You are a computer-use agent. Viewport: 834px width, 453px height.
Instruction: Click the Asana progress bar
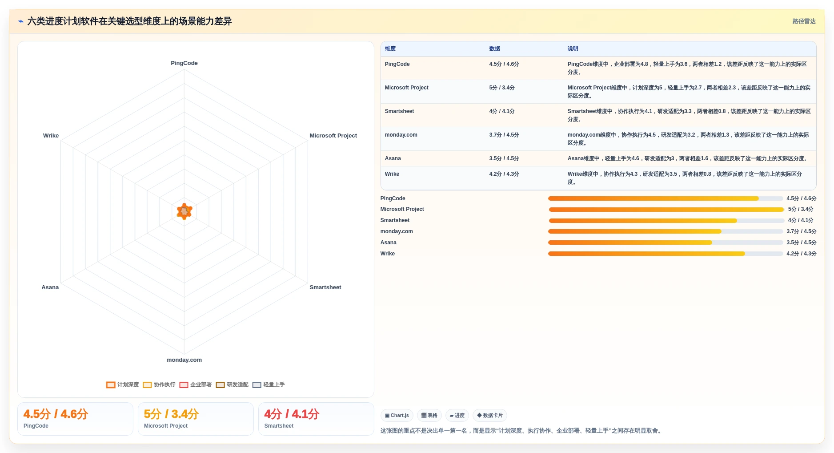[x=666, y=243]
